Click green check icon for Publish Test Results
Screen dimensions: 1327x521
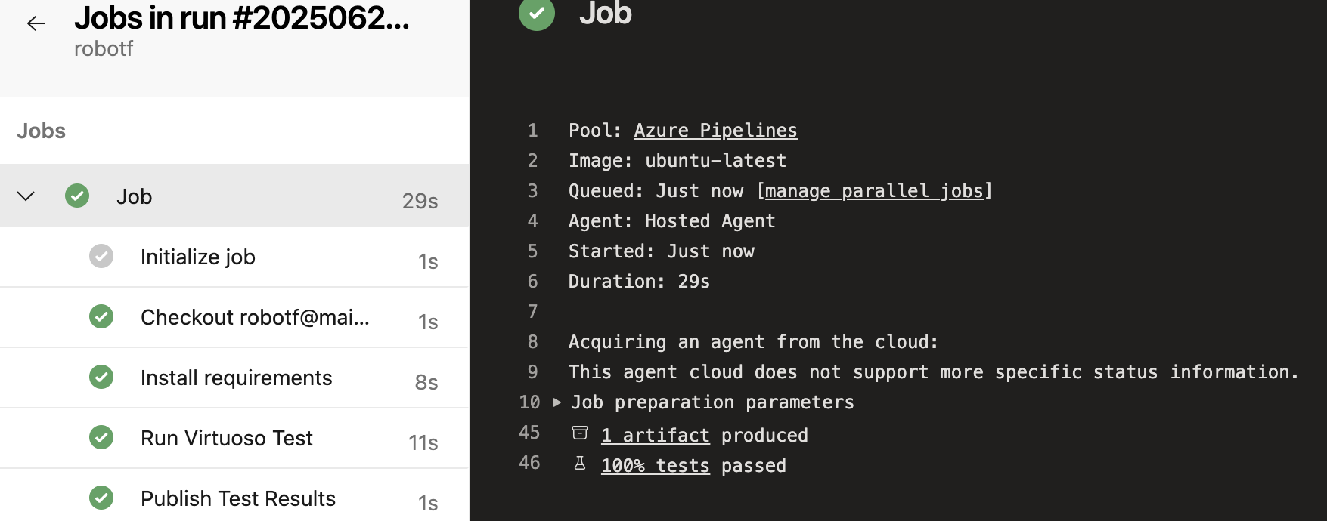coord(101,498)
